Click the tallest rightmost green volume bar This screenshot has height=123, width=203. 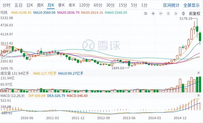(200, 84)
